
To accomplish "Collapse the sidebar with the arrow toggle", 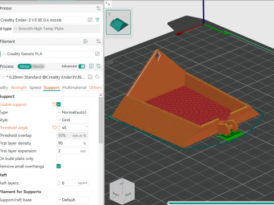I will pos(108,3).
